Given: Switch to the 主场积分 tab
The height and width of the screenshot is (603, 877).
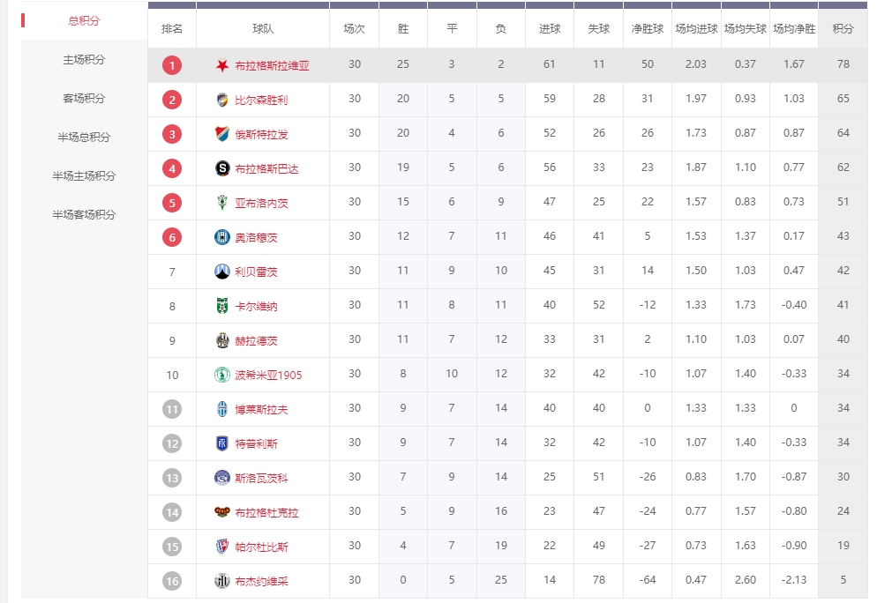Looking at the screenshot, I should tap(84, 60).
